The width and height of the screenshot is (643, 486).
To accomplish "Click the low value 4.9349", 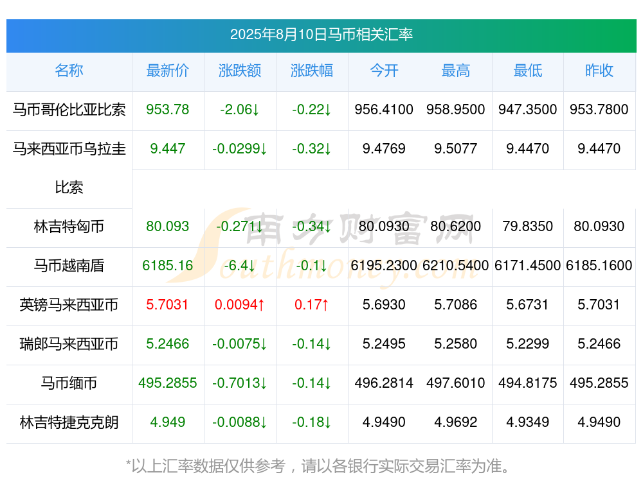I will point(528,422).
